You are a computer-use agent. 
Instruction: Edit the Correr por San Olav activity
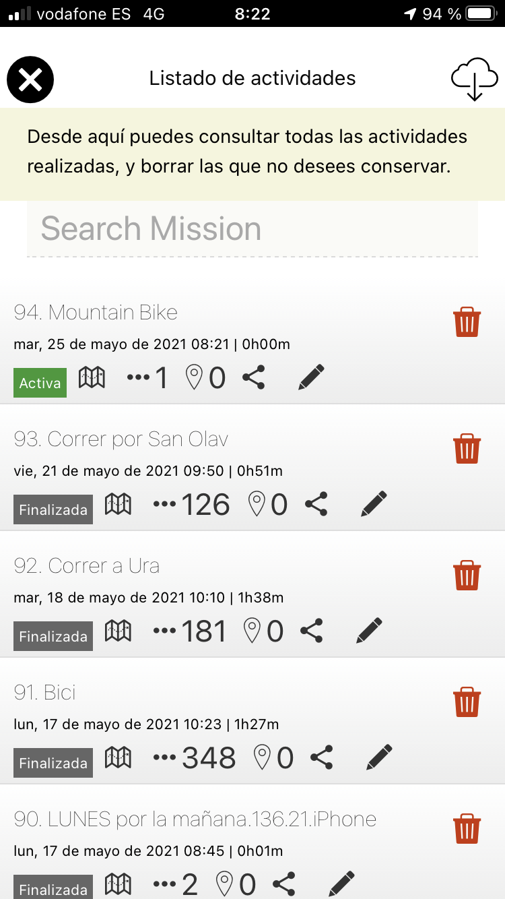tap(374, 505)
